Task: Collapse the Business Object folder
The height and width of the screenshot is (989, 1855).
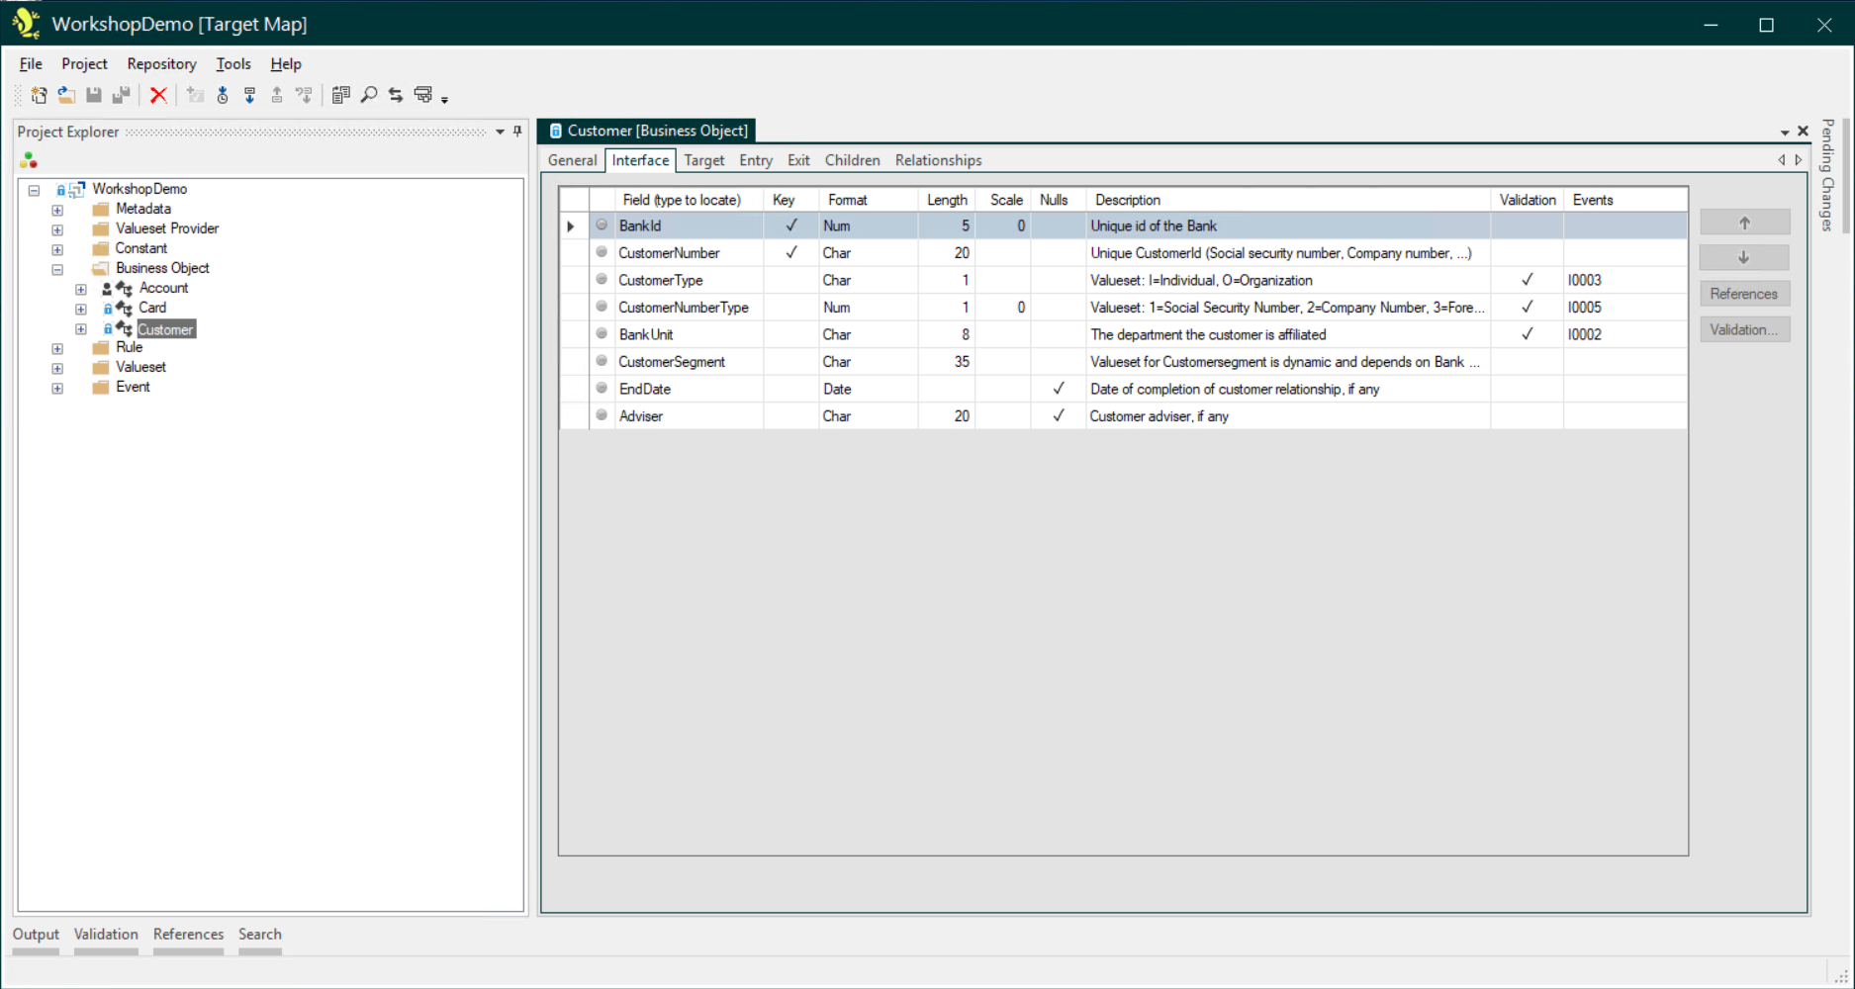Action: 57,268
